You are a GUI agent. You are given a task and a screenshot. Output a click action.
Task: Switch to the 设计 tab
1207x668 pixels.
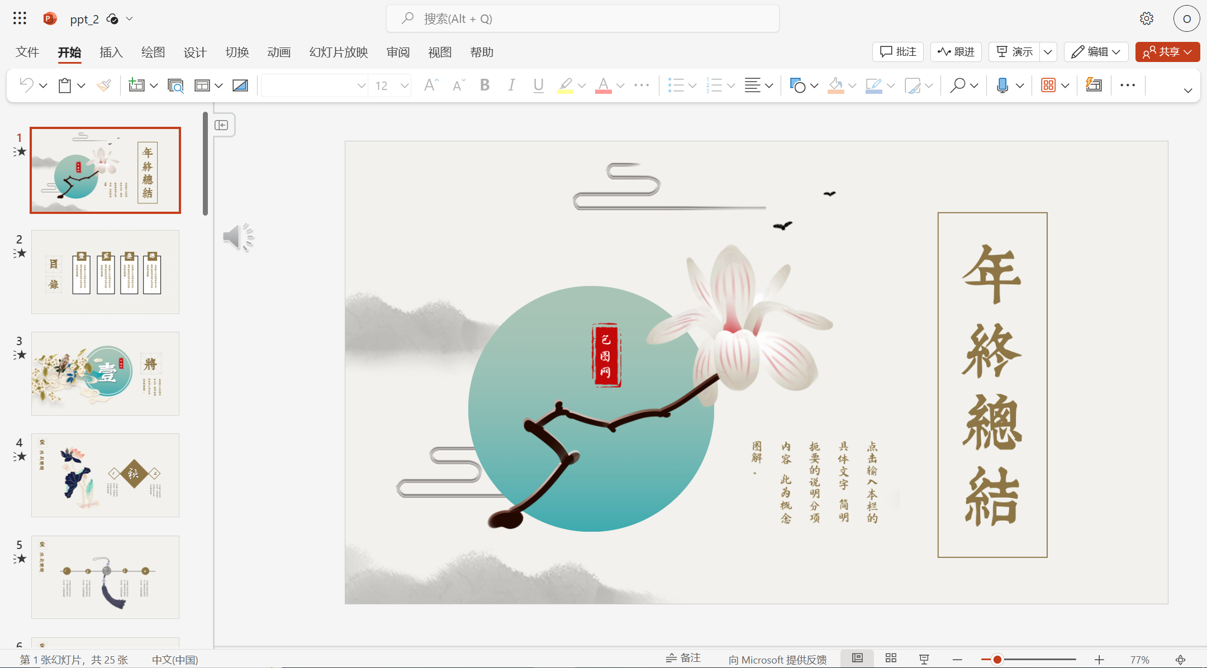point(195,53)
